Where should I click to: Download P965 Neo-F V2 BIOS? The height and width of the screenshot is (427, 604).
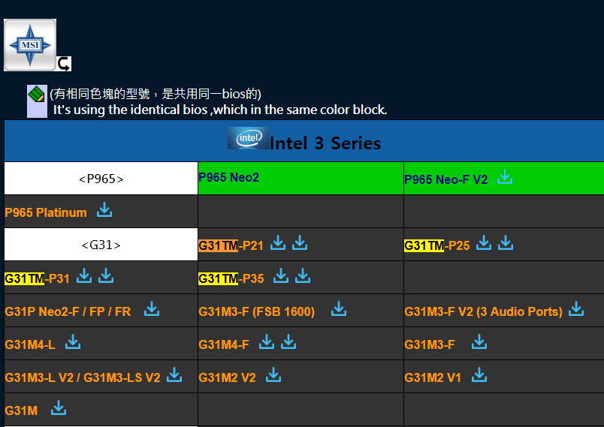point(505,177)
